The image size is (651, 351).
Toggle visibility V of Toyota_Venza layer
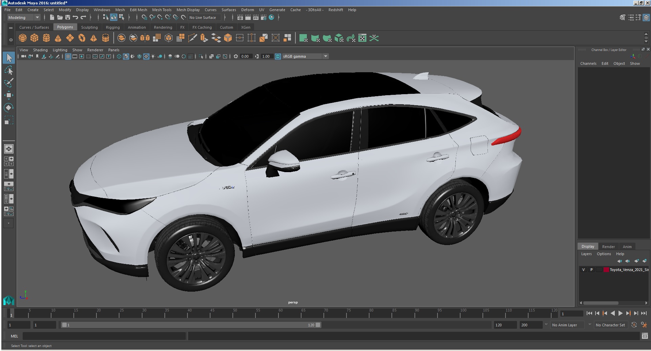(583, 270)
